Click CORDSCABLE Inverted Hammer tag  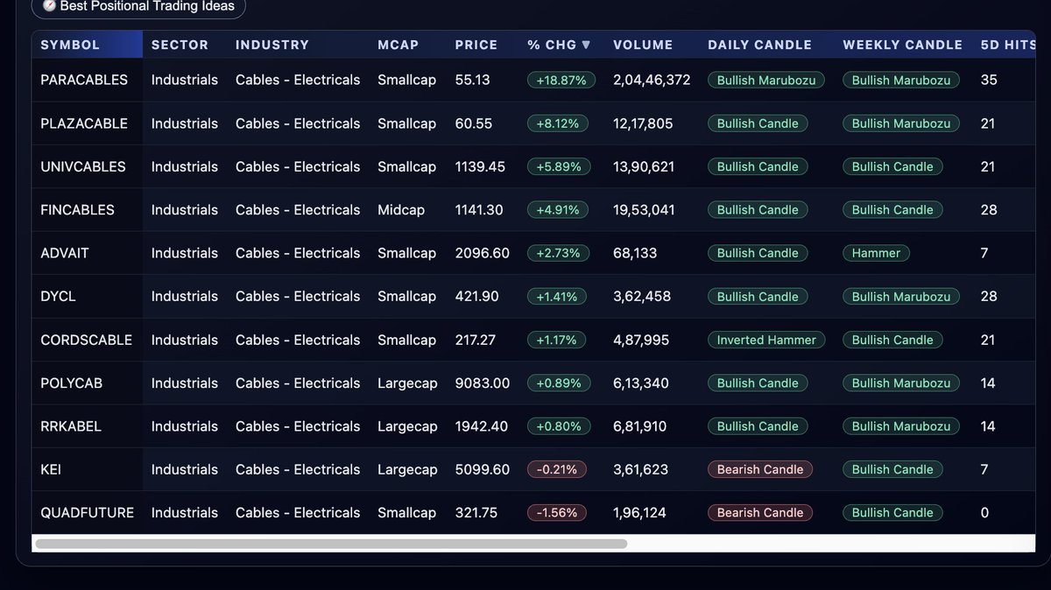click(766, 340)
